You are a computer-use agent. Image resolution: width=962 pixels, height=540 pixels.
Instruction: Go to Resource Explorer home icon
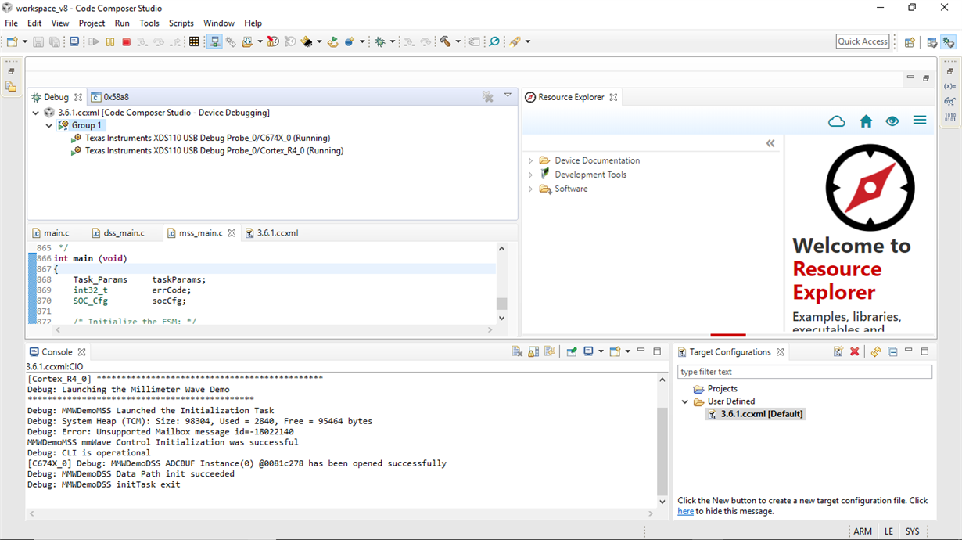[866, 121]
